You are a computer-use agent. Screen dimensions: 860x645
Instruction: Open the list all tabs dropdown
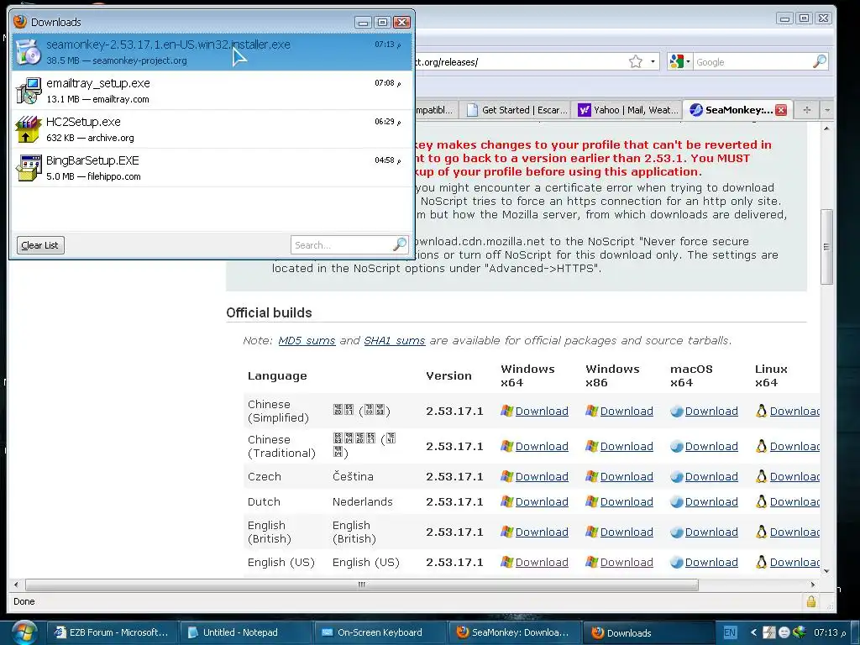827,110
